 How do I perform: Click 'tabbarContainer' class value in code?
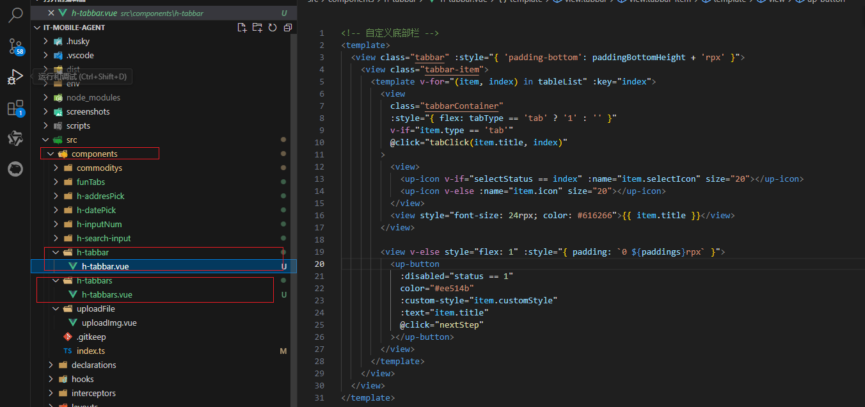(462, 106)
